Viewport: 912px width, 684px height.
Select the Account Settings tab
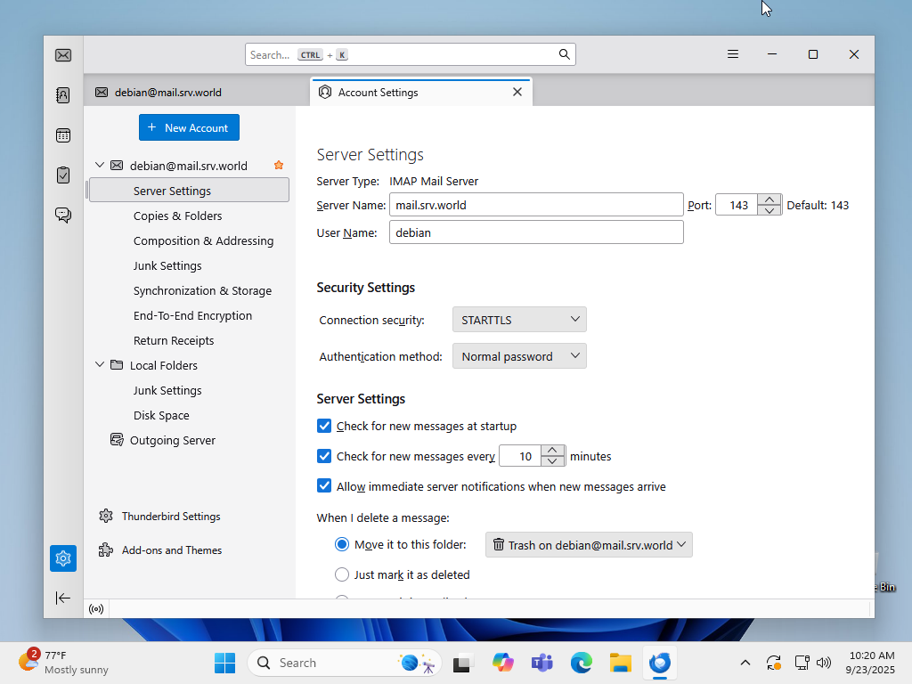point(421,93)
